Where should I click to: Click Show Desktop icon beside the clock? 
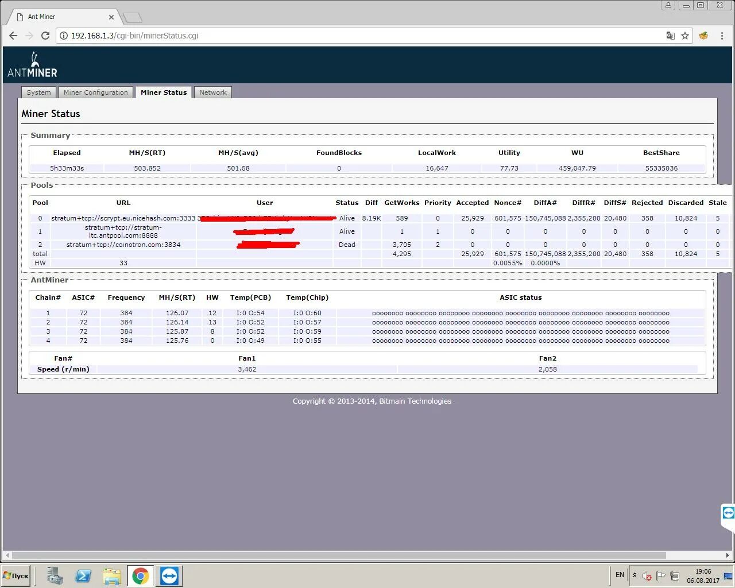pos(728,576)
